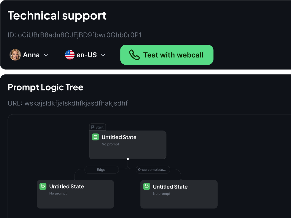Click the No prompt text on the right node
Viewport: 291px width, 218px height.
[x=162, y=193]
